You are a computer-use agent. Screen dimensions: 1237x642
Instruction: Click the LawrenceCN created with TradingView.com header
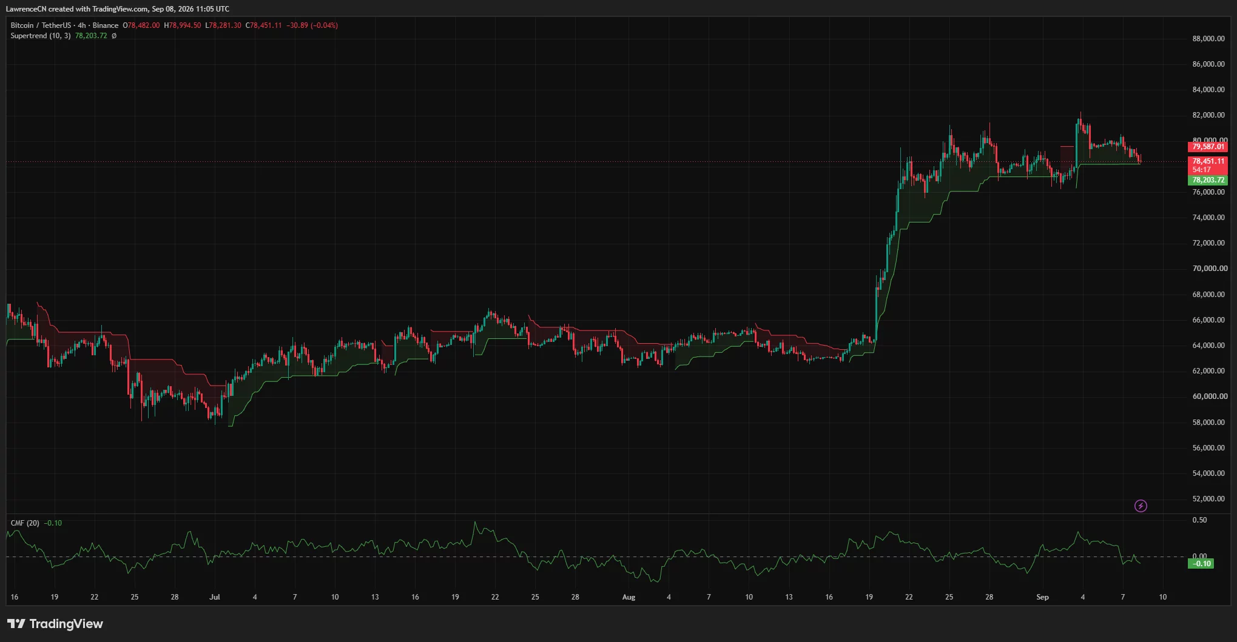pyautogui.click(x=118, y=9)
